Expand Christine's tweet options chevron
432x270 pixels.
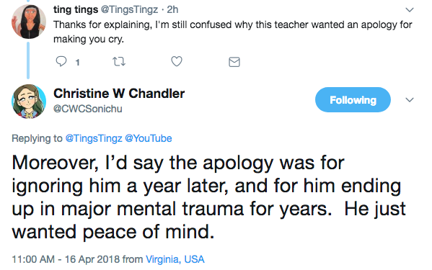point(410,100)
